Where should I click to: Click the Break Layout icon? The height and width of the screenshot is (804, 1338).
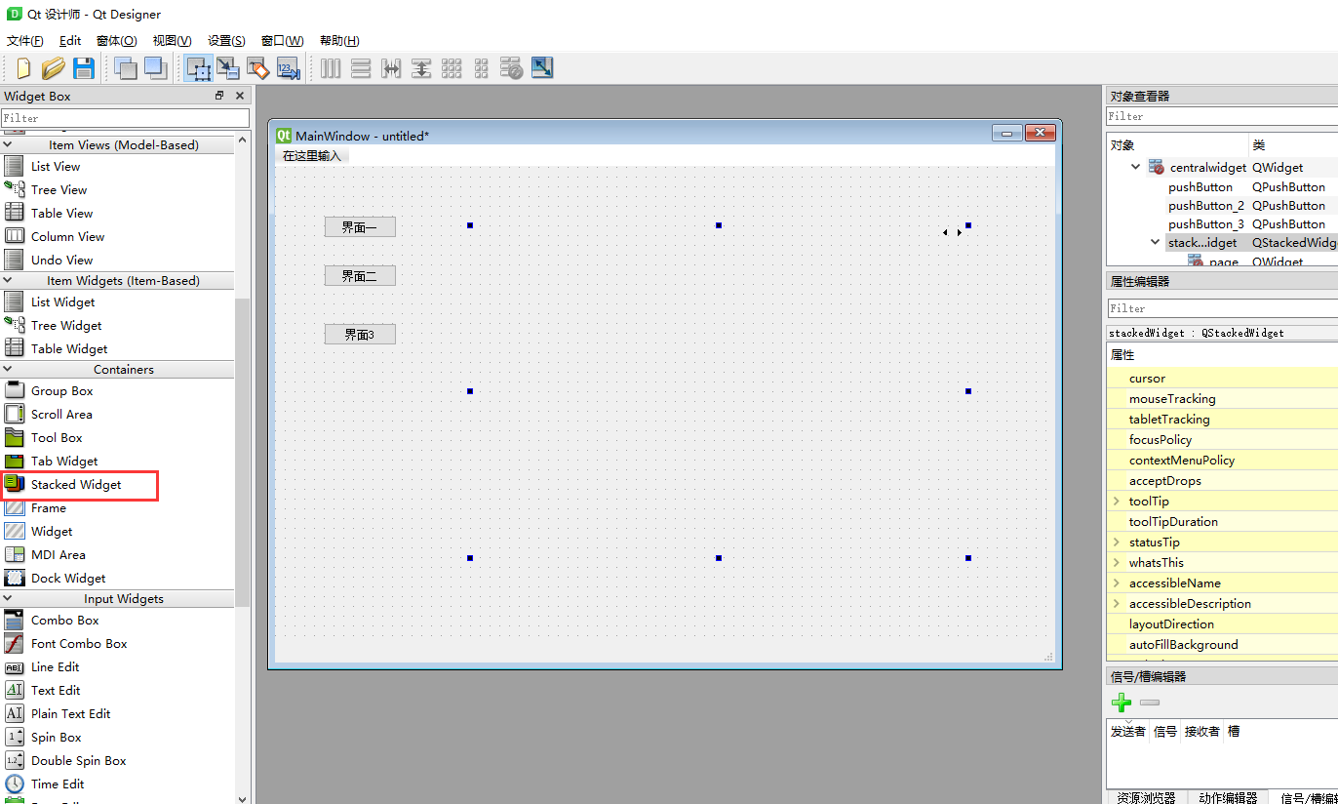point(511,68)
